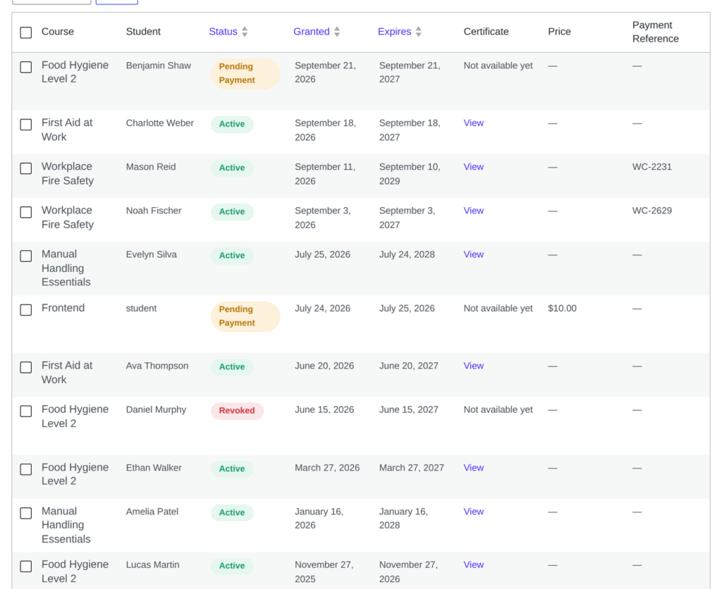Viewport: 722px width, 589px height.
Task: Click student name Amelia Patel
Action: coord(152,512)
